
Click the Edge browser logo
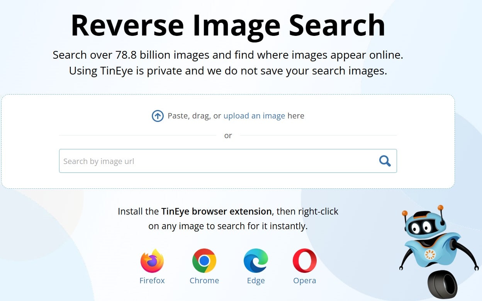(256, 261)
